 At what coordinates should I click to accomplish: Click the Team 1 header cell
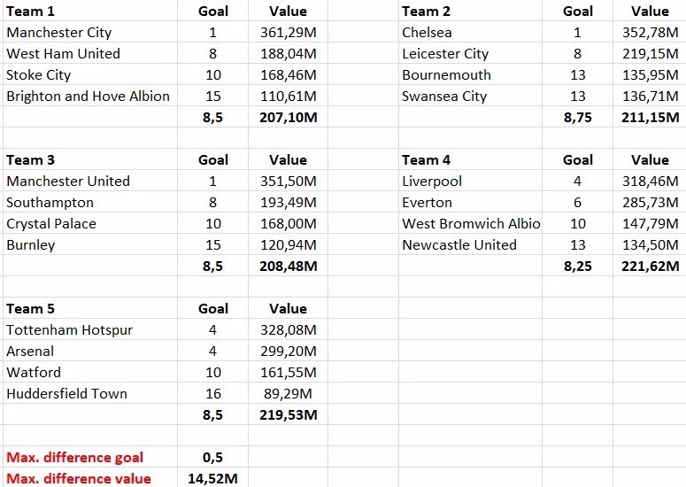coord(90,11)
